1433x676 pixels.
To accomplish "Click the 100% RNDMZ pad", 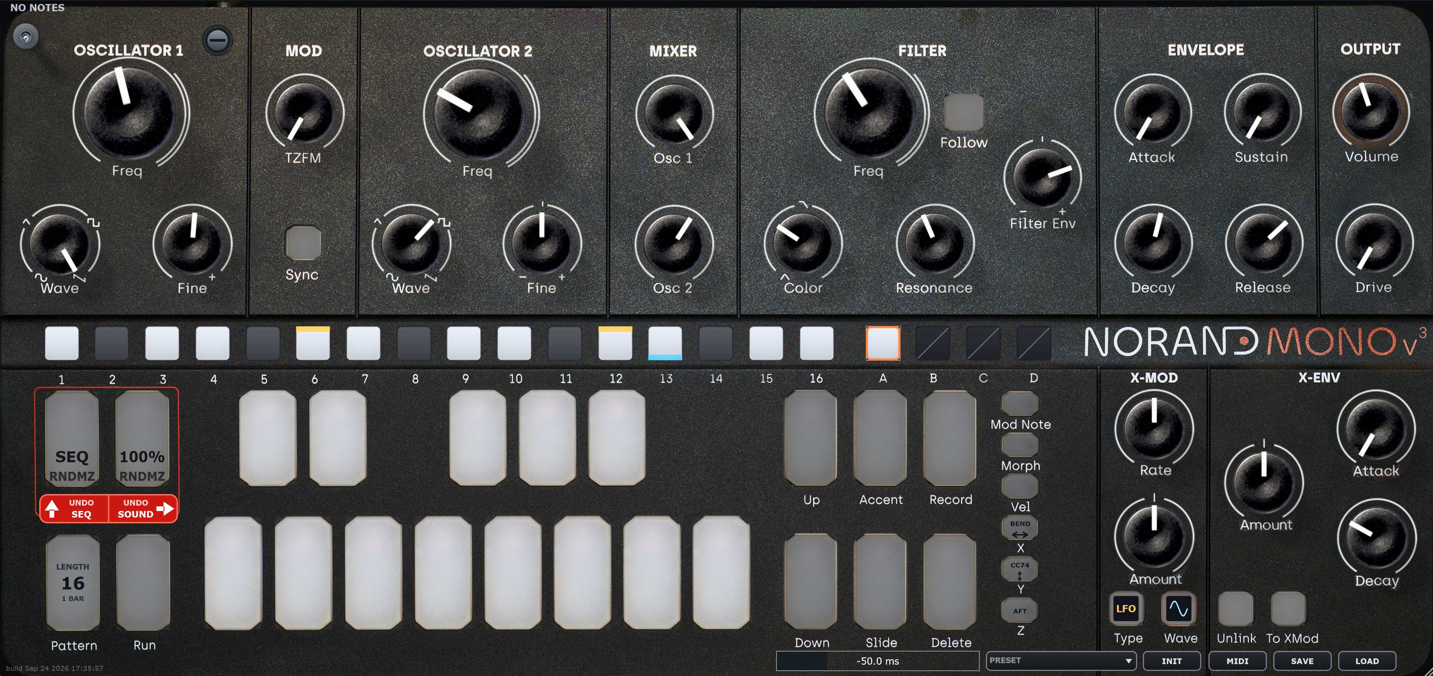I will point(142,439).
